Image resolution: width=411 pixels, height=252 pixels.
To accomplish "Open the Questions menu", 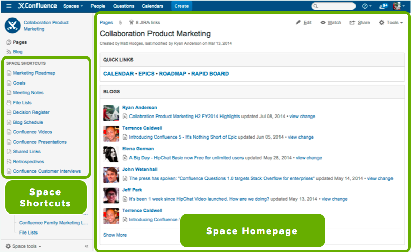I will [123, 6].
